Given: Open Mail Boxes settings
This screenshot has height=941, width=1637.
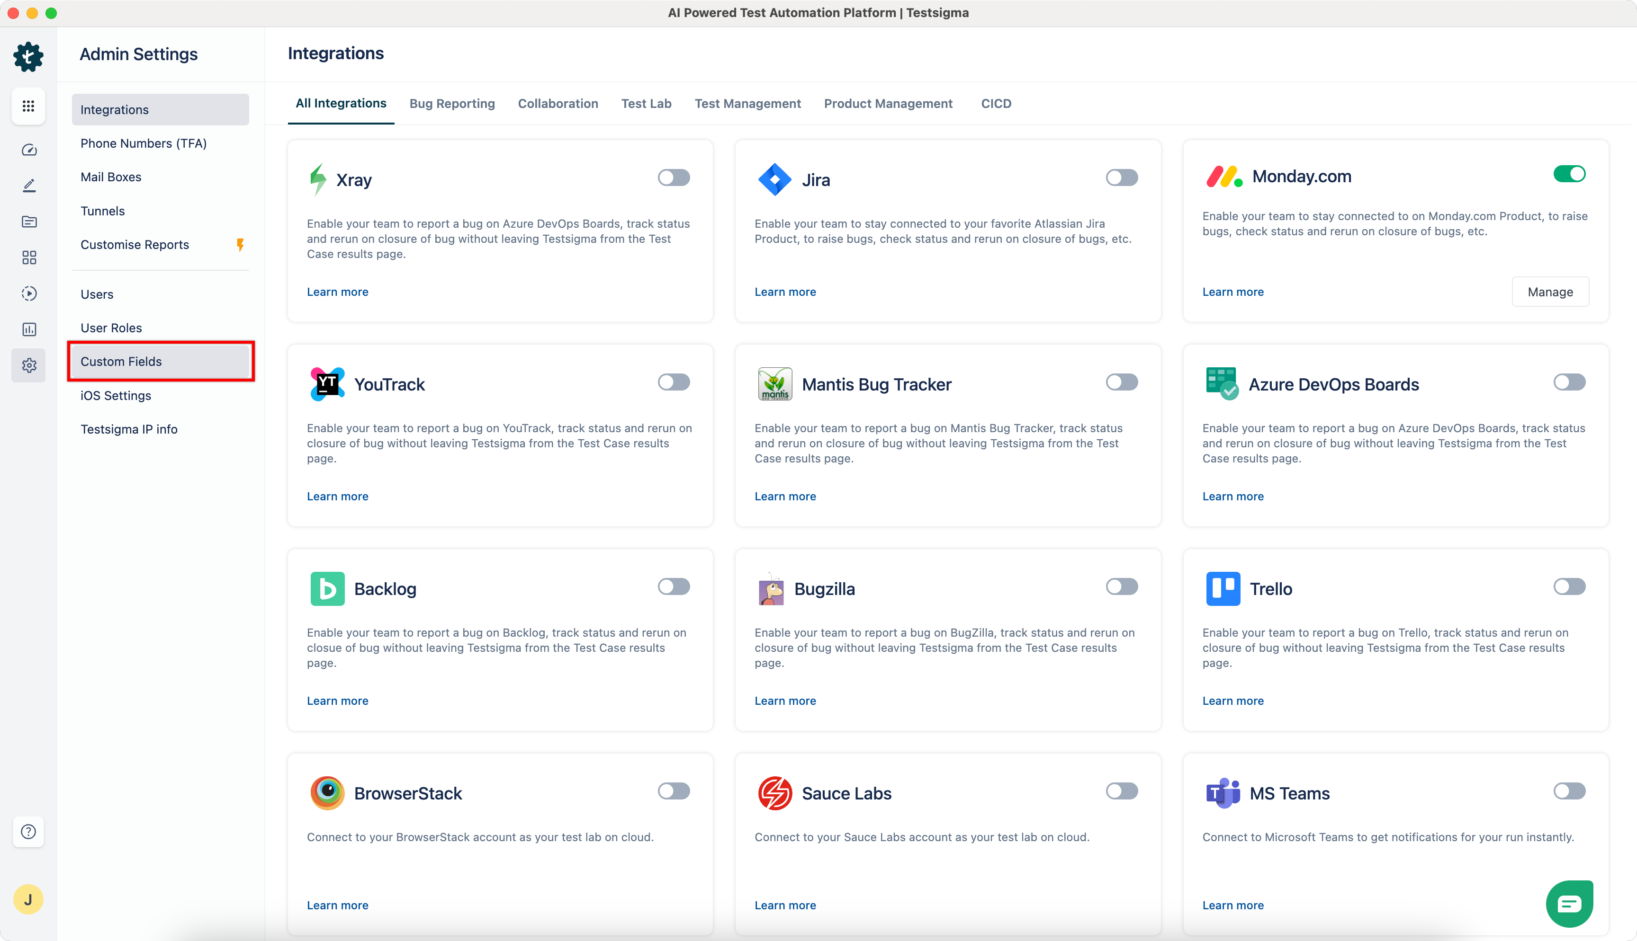Looking at the screenshot, I should (x=161, y=177).
